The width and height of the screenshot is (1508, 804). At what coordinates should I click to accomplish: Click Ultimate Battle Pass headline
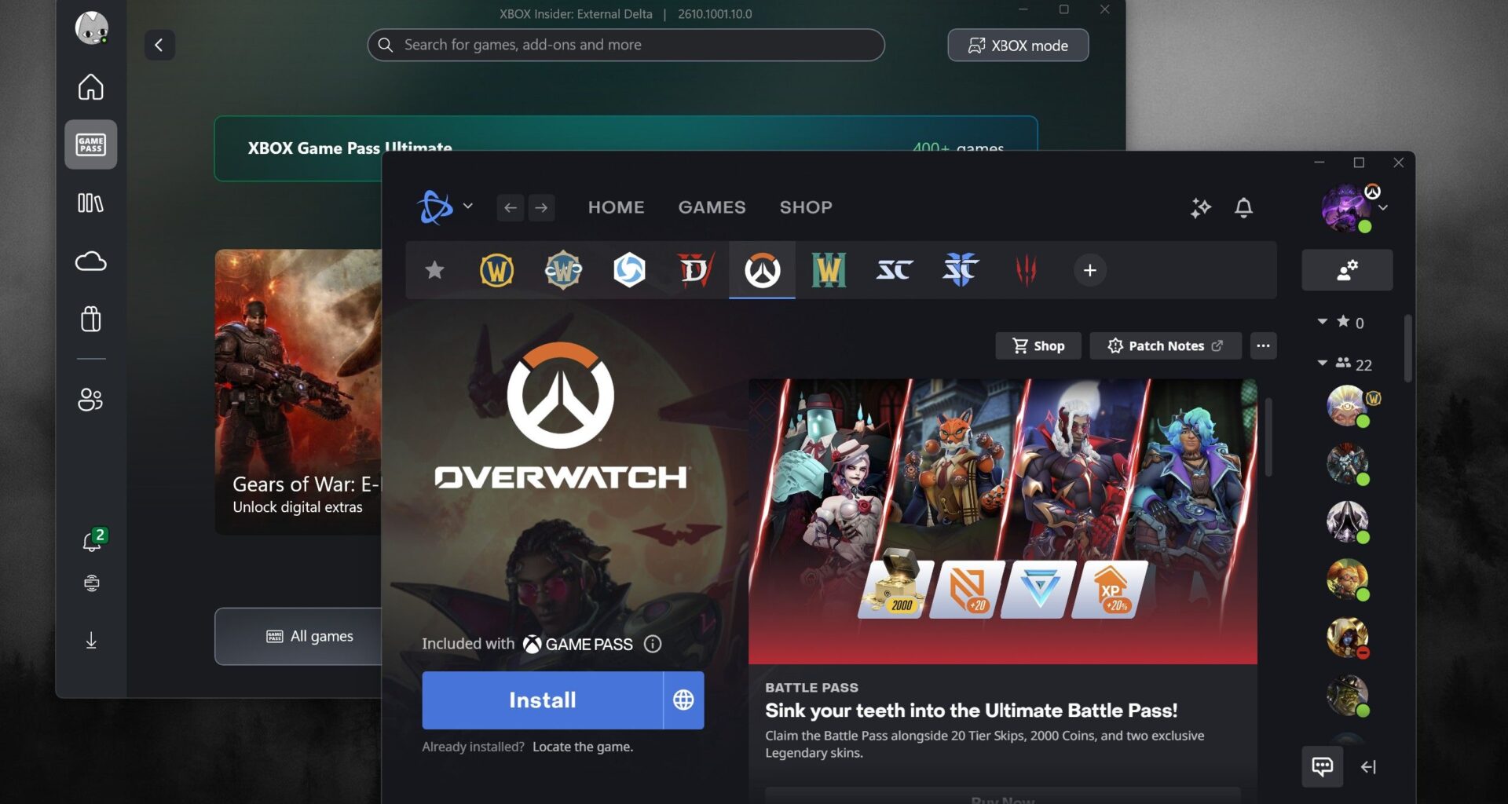tap(972, 711)
